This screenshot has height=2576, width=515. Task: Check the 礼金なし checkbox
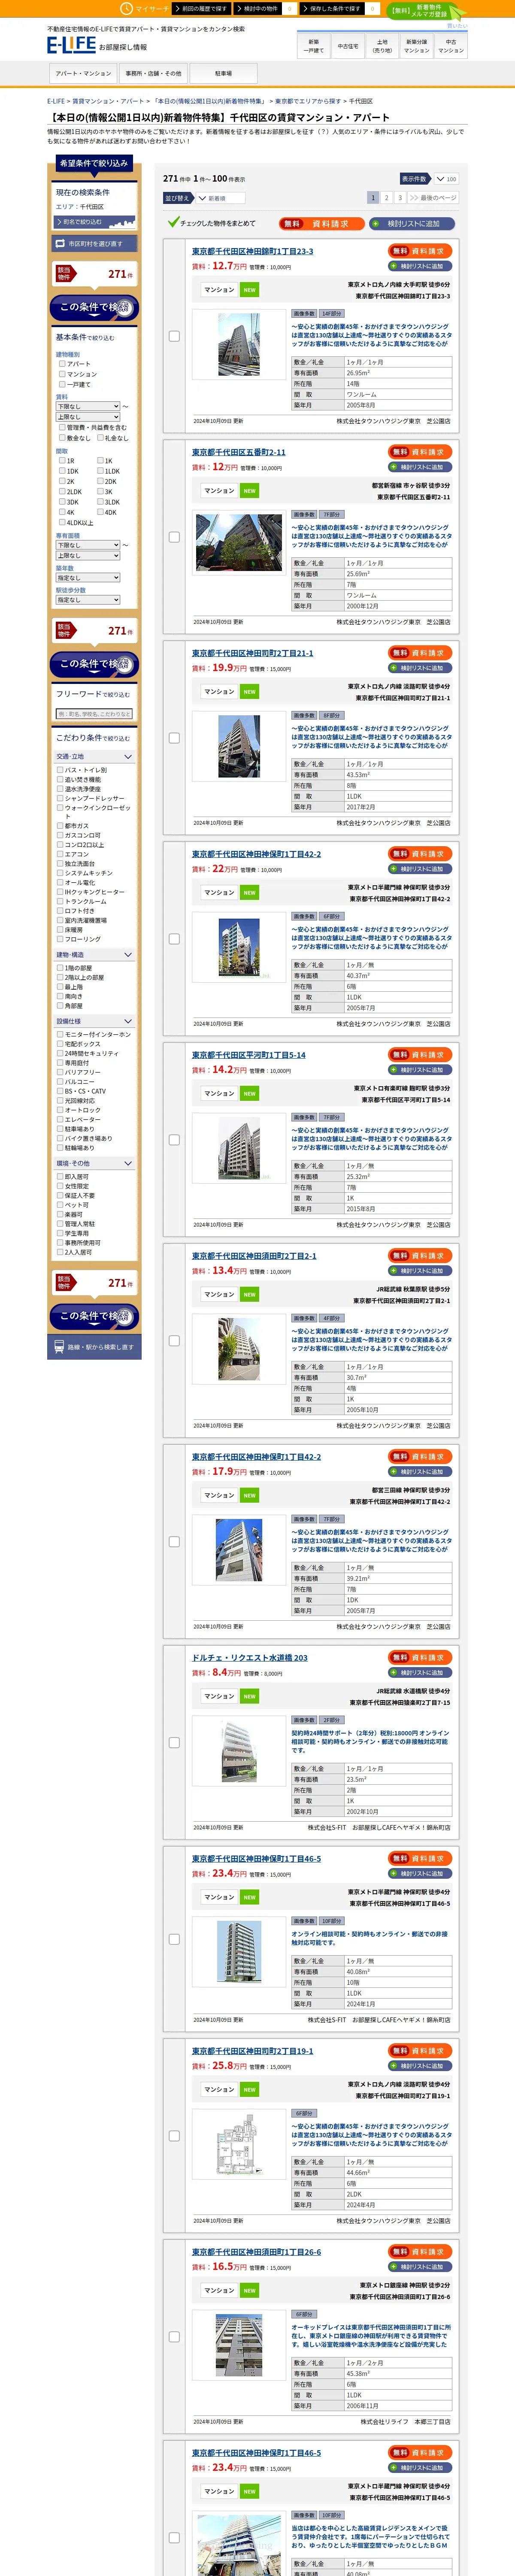coord(100,438)
